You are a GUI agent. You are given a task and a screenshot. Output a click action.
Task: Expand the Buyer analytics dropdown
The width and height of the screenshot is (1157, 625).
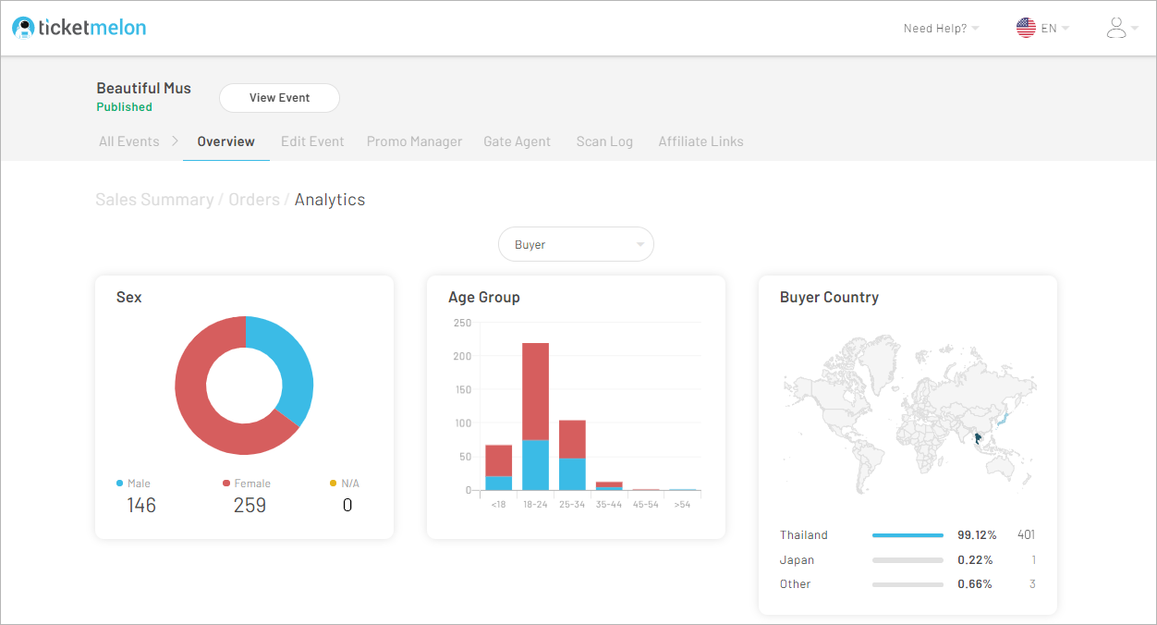click(x=576, y=245)
